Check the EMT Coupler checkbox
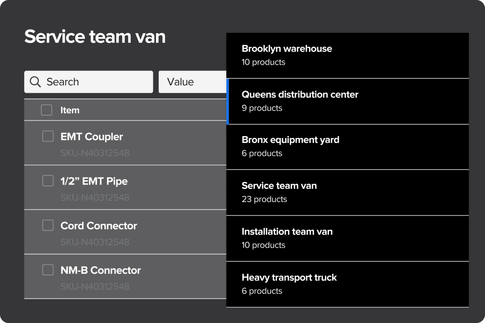Screen dimensions: 485x323 [48, 136]
